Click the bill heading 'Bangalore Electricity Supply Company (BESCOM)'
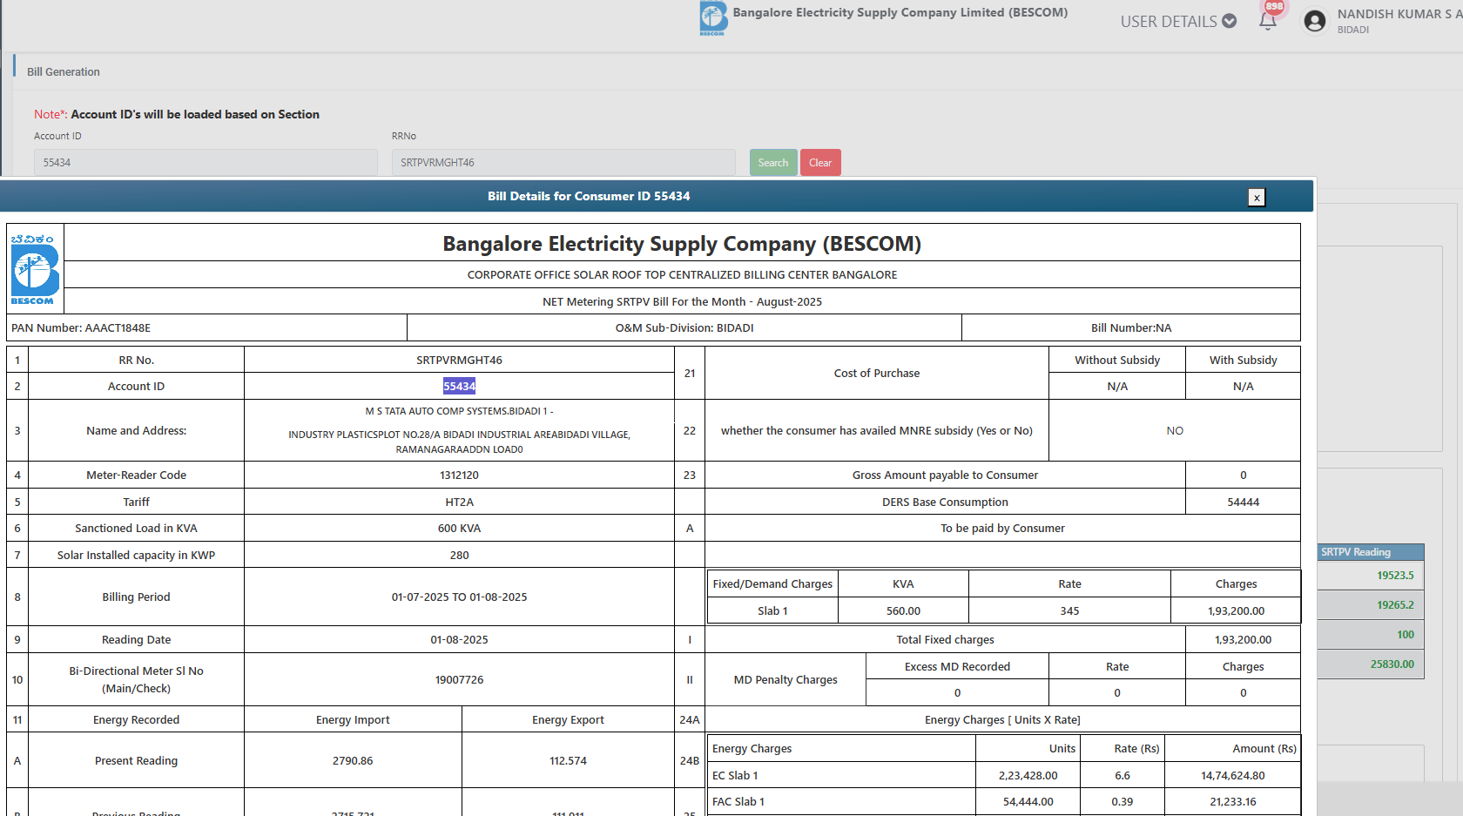 [682, 244]
